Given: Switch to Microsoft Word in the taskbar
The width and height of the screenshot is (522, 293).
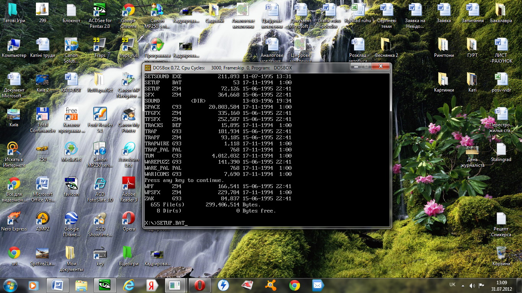Looking at the screenshot, I should pos(57,285).
